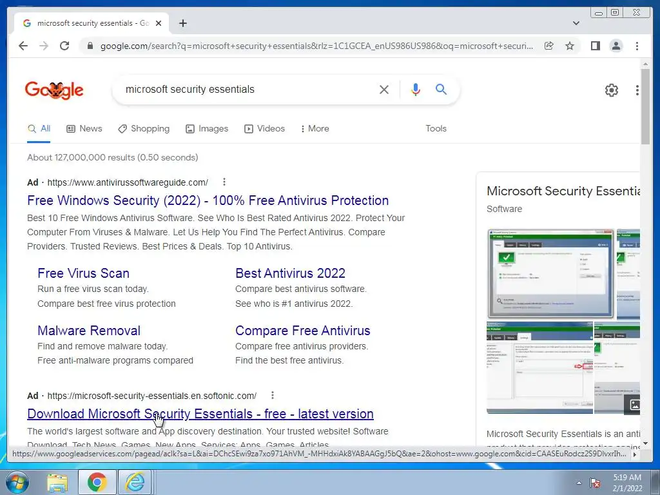This screenshot has height=495, width=660.
Task: Click the scrollbar down arrow
Action: click(645, 443)
